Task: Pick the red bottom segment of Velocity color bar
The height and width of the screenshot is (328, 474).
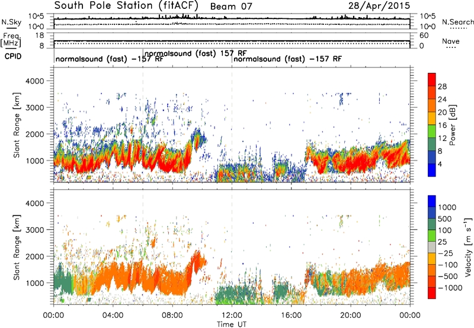Action: point(432,293)
